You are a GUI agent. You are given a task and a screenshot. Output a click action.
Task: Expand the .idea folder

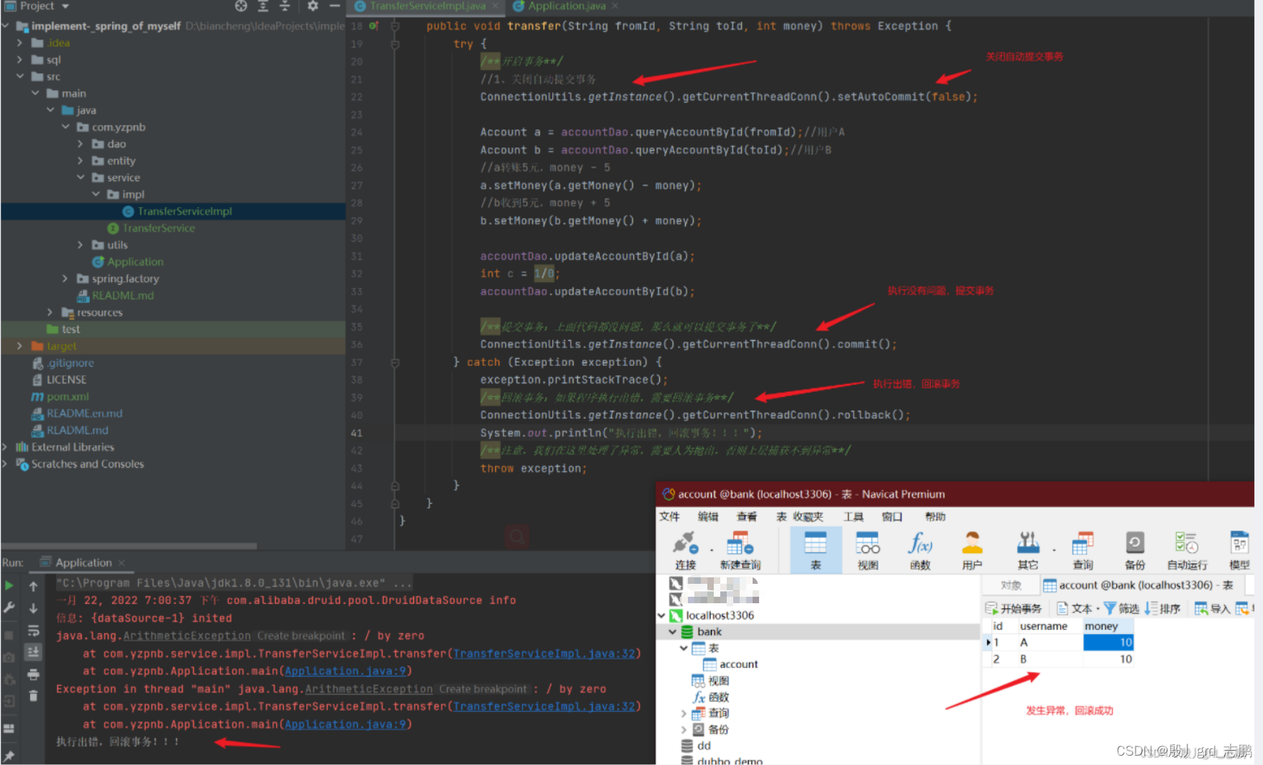[19, 42]
